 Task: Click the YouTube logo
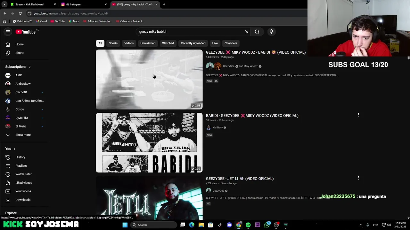click(26, 32)
